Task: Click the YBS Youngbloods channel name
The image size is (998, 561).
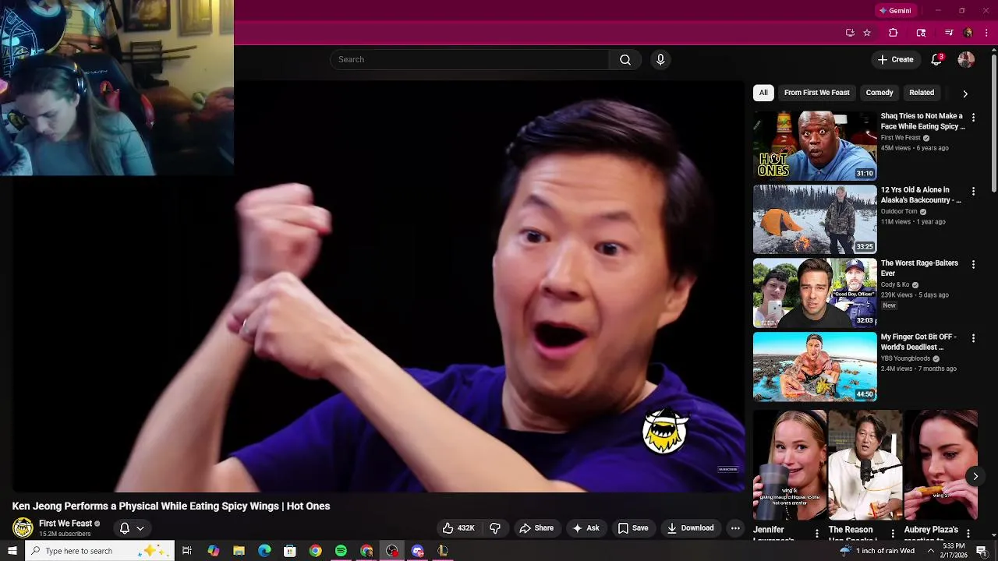Action: 905,358
